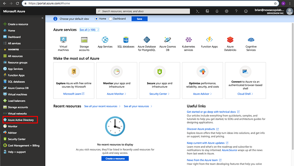294x166 pixels.
Task: Open browser profile icon
Action: (283, 3)
